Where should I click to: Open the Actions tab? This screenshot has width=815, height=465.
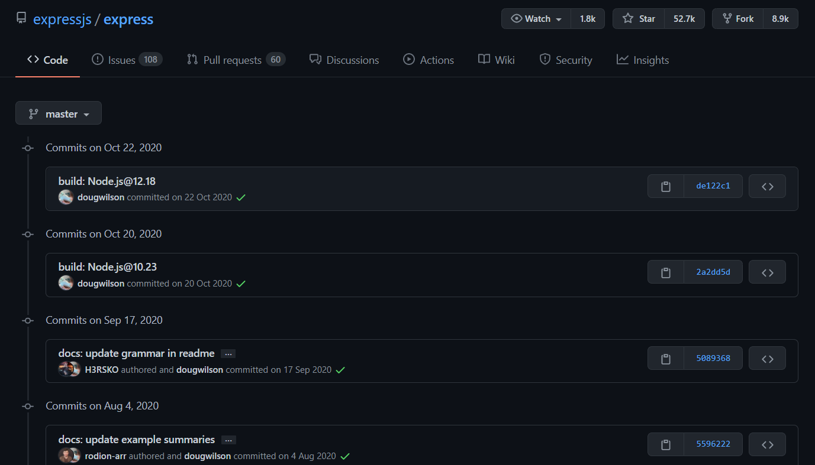[x=429, y=60]
